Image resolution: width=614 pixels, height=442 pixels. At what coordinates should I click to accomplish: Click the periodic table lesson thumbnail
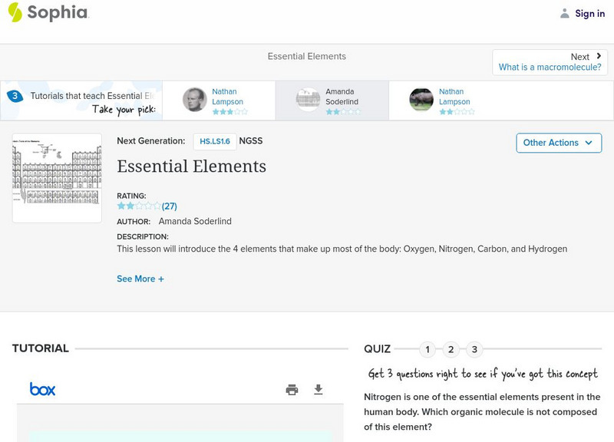coord(57,177)
